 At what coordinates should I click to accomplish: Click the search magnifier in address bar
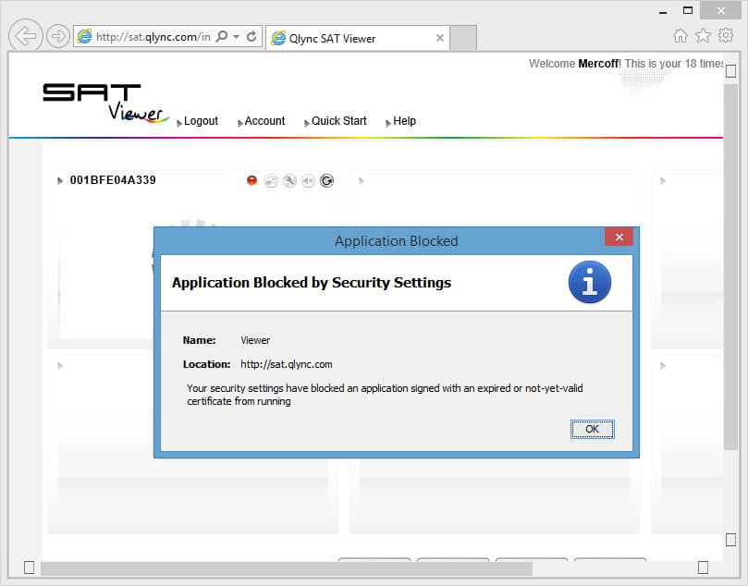pyautogui.click(x=222, y=36)
